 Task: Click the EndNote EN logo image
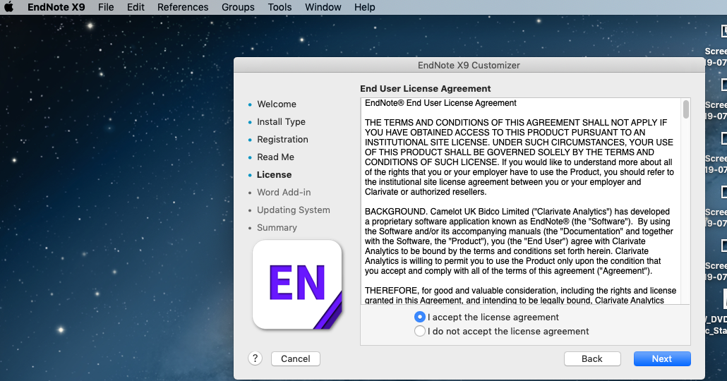(x=297, y=284)
